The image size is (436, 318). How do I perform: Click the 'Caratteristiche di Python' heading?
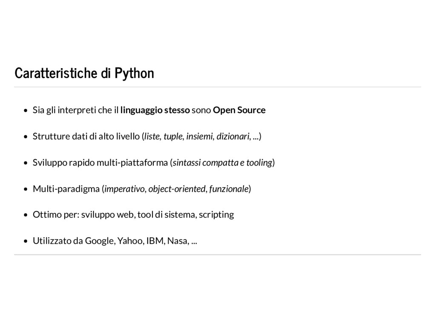(x=84, y=73)
